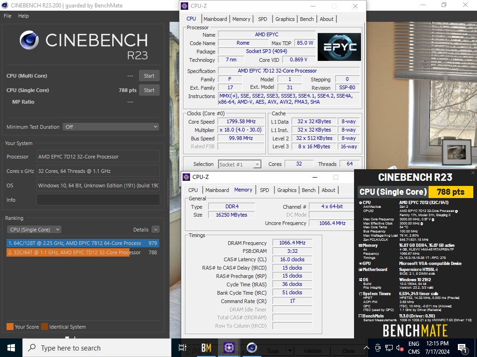Viewport: 477px width, 357px height.
Task: Click the Close button in CPU-Z
Action: [348, 351]
